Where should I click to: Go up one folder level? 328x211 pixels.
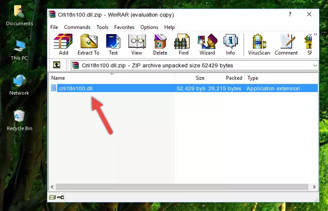point(57,65)
